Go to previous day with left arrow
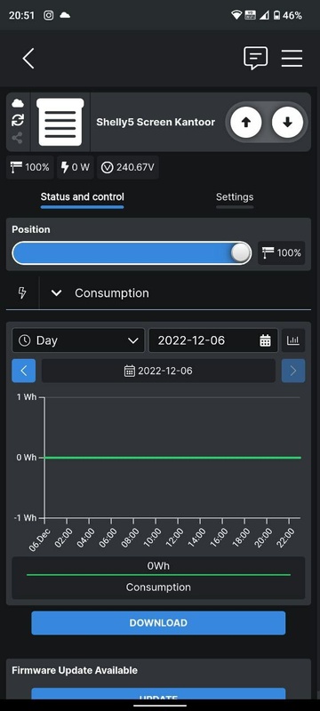The width and height of the screenshot is (320, 711). [24, 371]
